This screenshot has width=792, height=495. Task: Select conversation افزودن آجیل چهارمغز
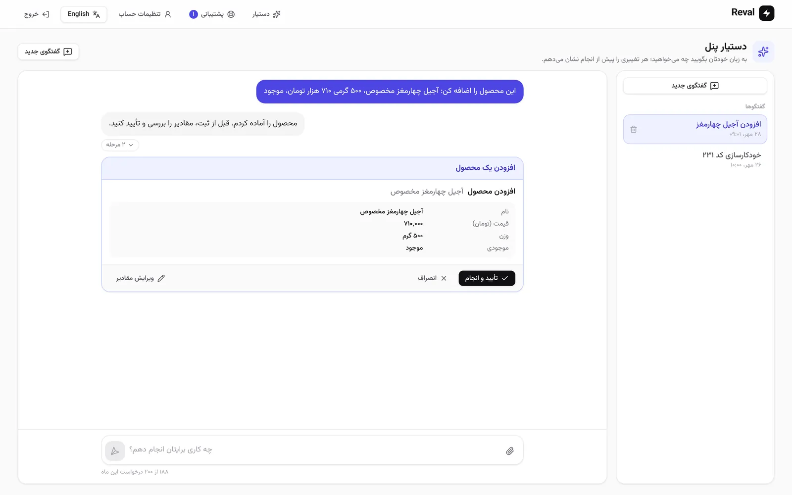click(x=695, y=129)
